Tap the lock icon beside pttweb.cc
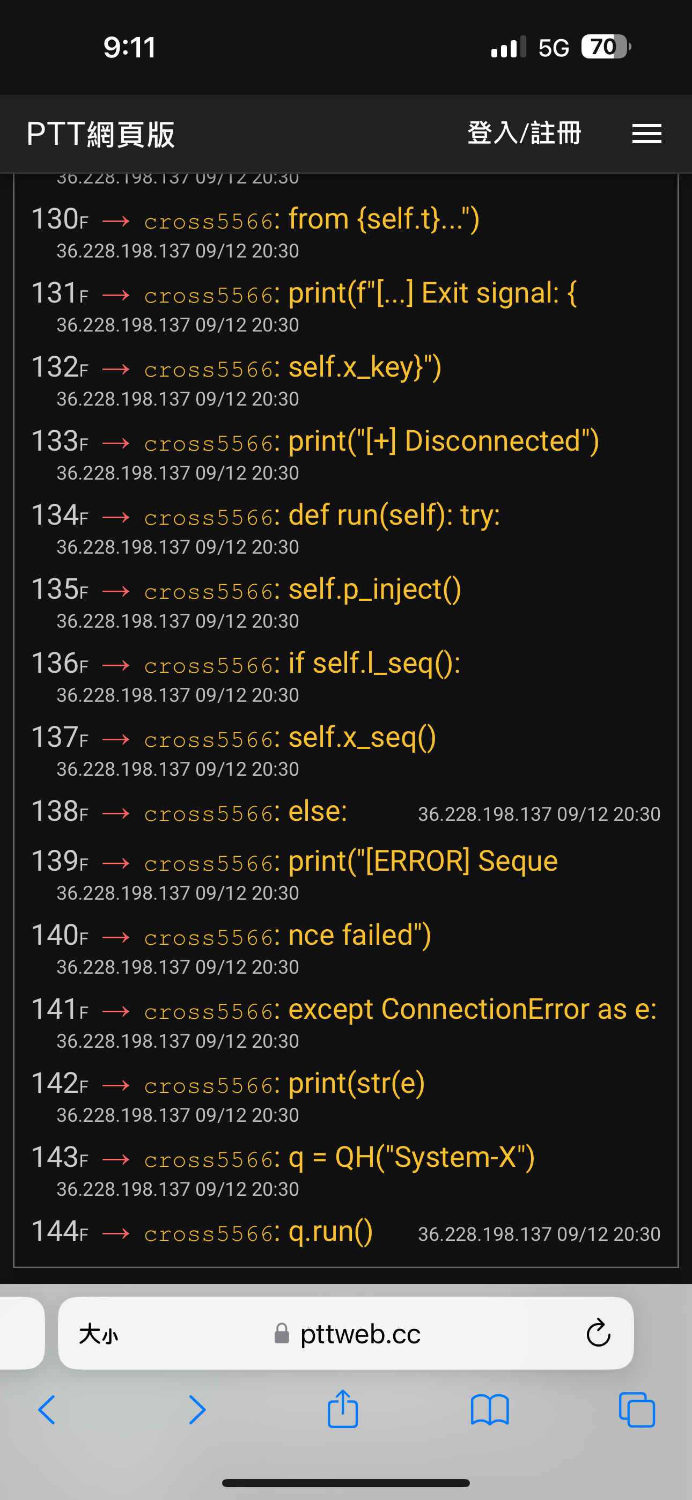This screenshot has width=692, height=1500. pos(281,1333)
